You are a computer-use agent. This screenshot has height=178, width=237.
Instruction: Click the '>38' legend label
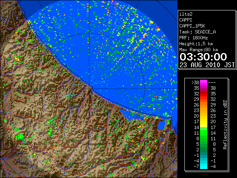point(195,82)
